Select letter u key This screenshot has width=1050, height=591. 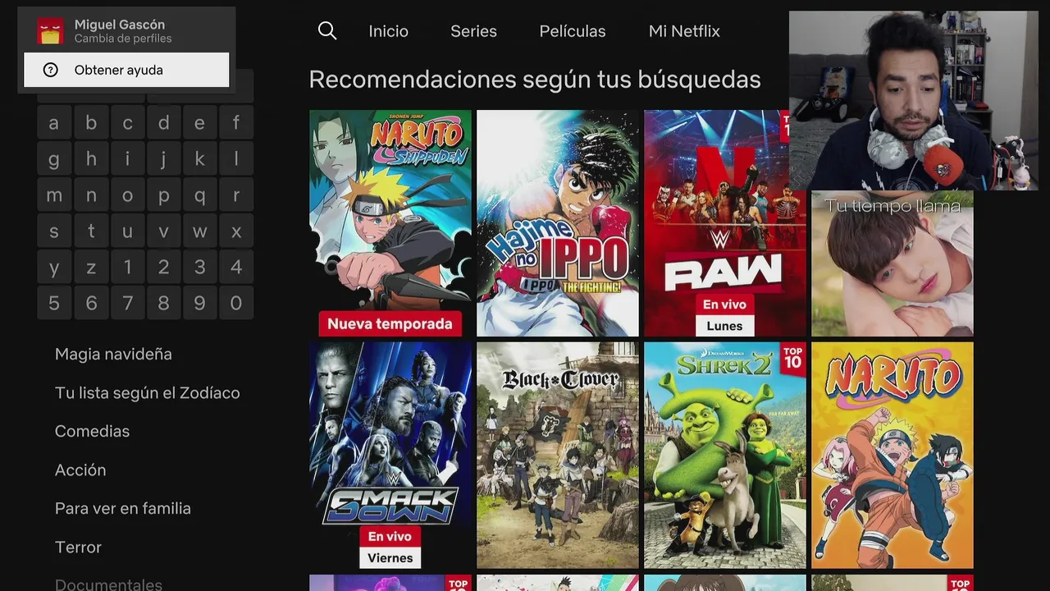(127, 231)
